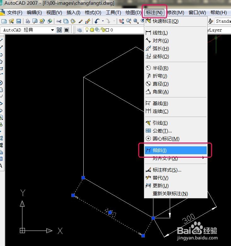Open the Standard text style dropdown
The image size is (231, 246).
(x=223, y=21)
